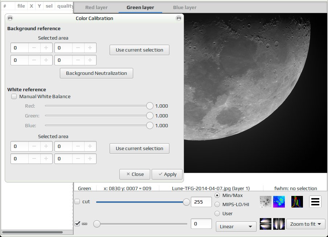Enable the Manual White Balance checkbox
This screenshot has width=328, height=237.
[x=14, y=96]
